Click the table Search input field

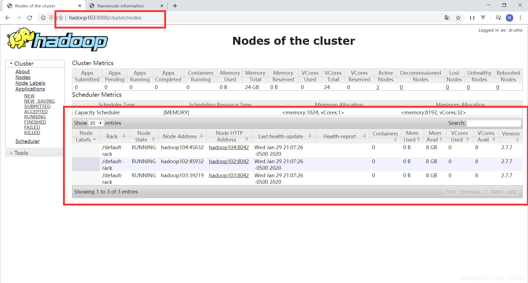click(494, 123)
